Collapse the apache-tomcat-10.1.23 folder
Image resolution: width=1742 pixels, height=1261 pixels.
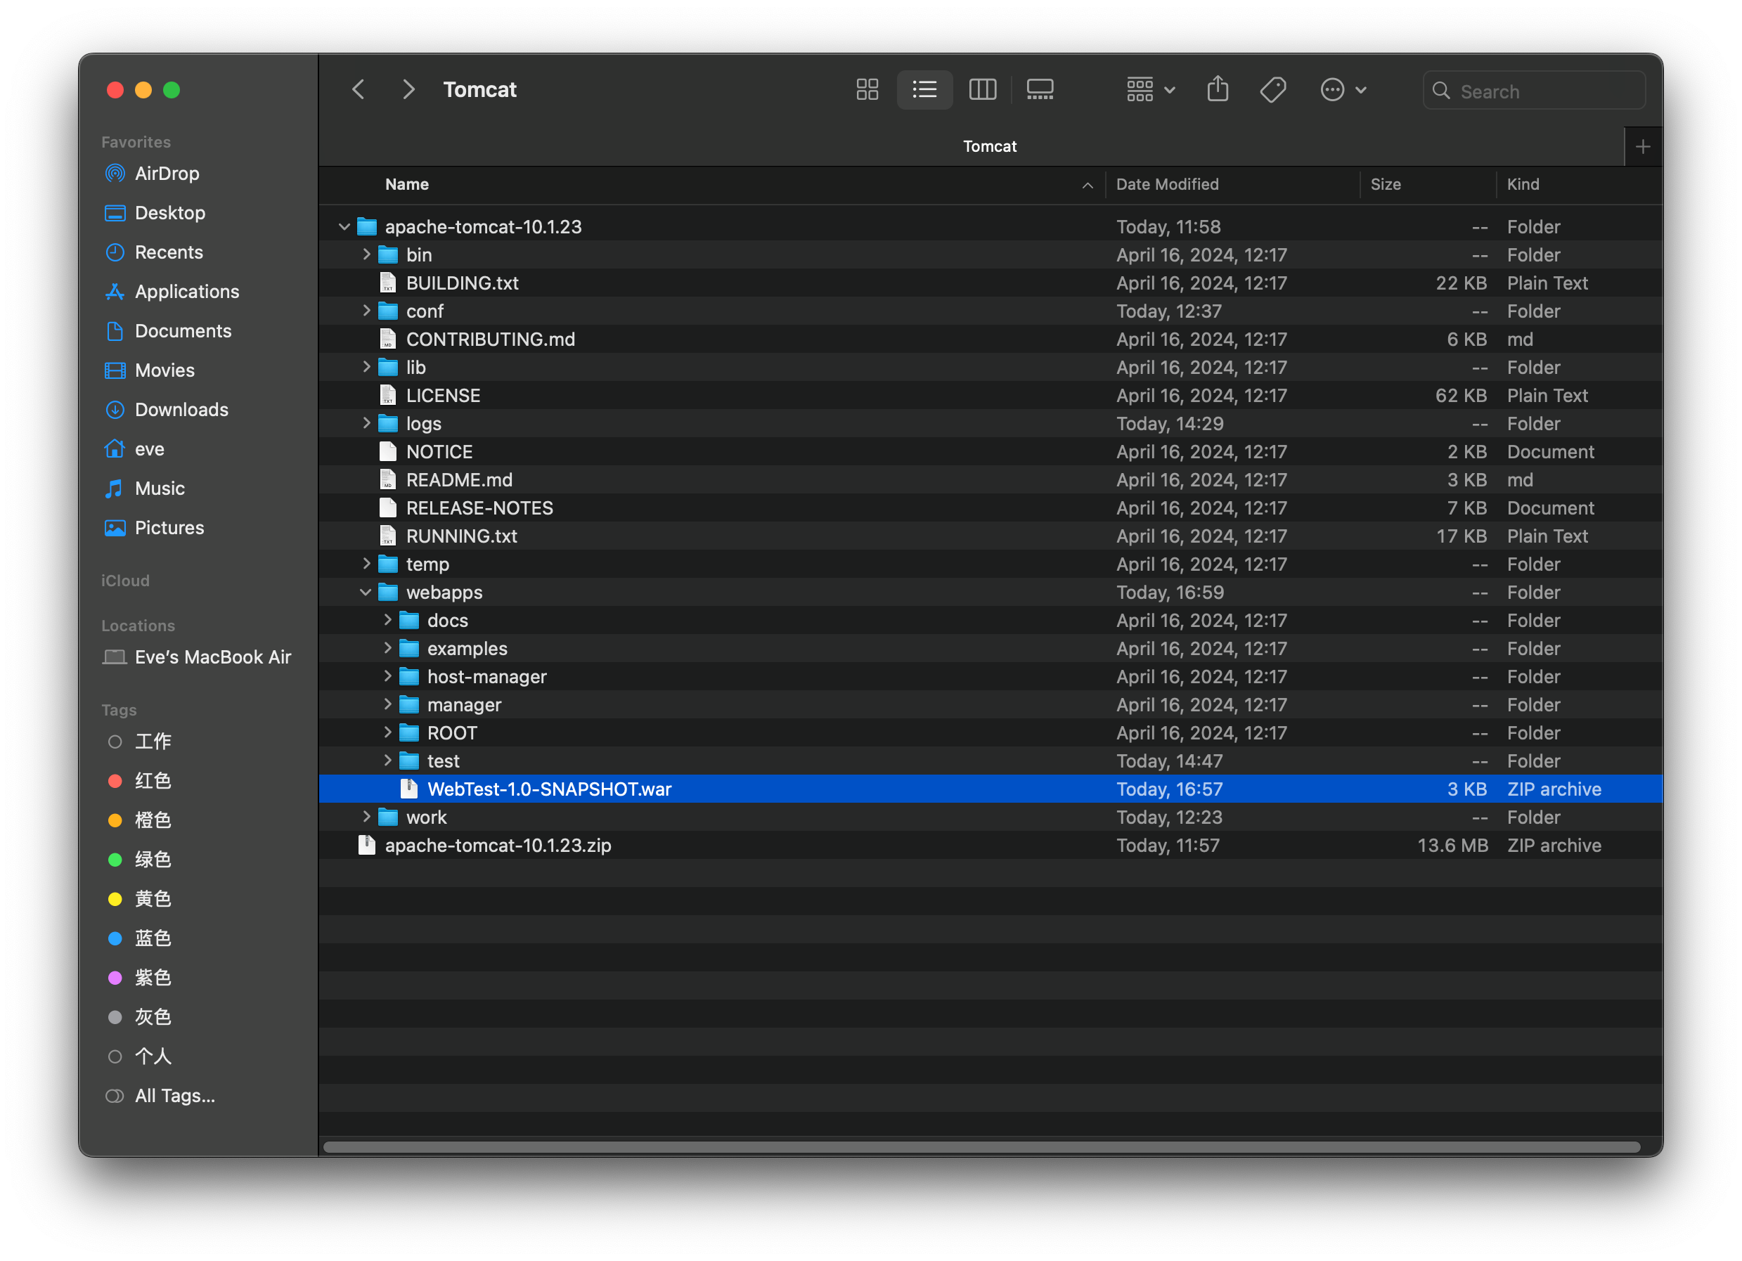pos(345,226)
